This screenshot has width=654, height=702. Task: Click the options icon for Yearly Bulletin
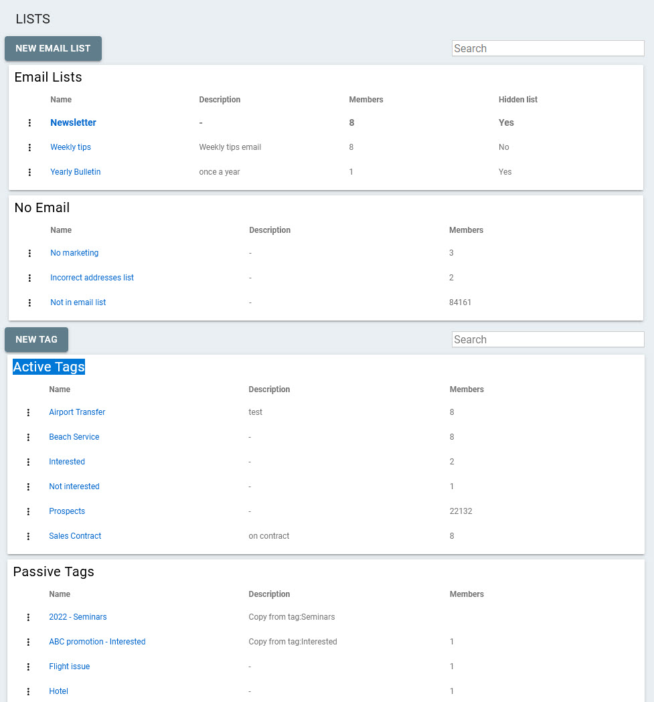(29, 172)
